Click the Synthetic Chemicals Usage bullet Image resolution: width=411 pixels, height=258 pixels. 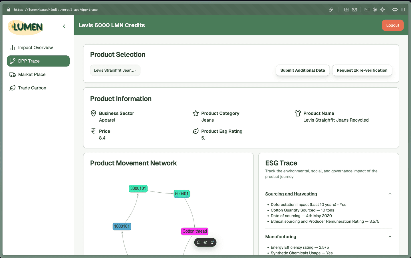[302, 253]
